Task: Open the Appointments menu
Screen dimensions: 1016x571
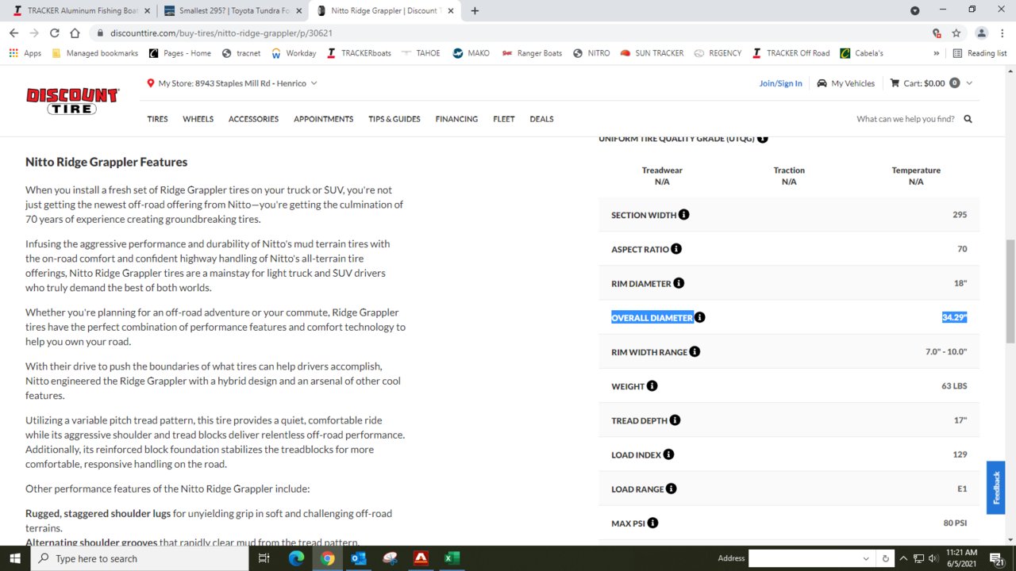Action: point(323,119)
